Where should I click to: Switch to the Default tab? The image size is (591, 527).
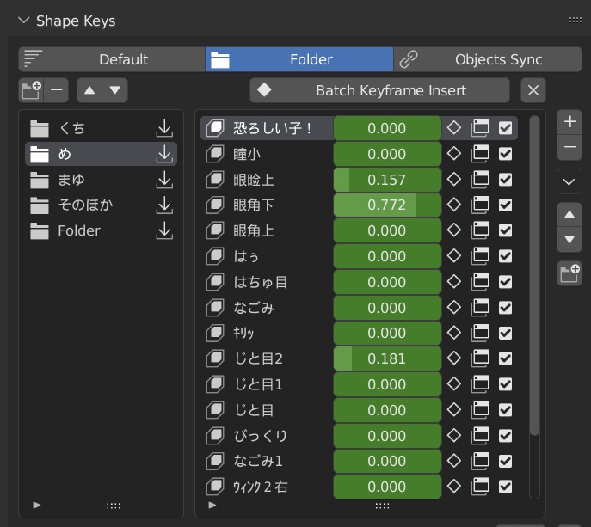pos(112,59)
